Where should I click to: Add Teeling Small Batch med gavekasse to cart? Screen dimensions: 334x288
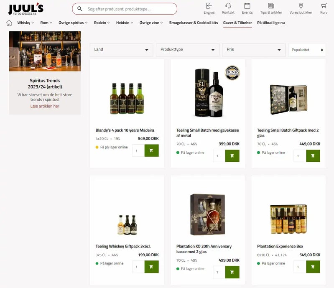tap(232, 156)
